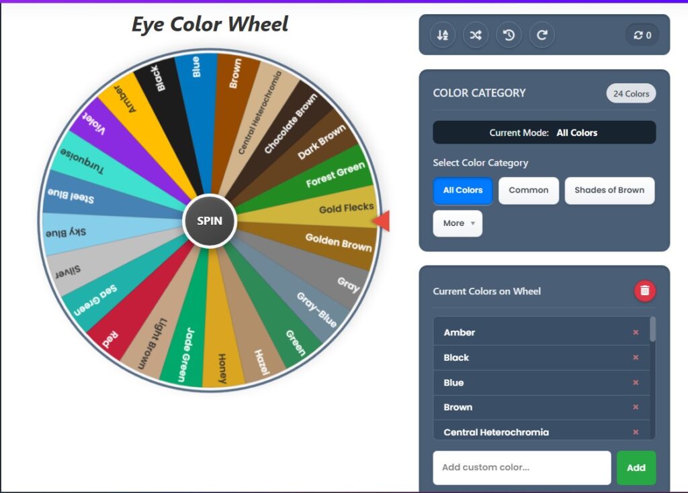The image size is (688, 493).
Task: Click the reset wheel icon
Action: [x=542, y=35]
